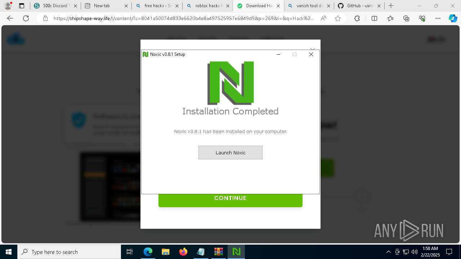Screen dimensions: 461x259
Task: Close the vanish tool tab
Action: pos(329,6)
